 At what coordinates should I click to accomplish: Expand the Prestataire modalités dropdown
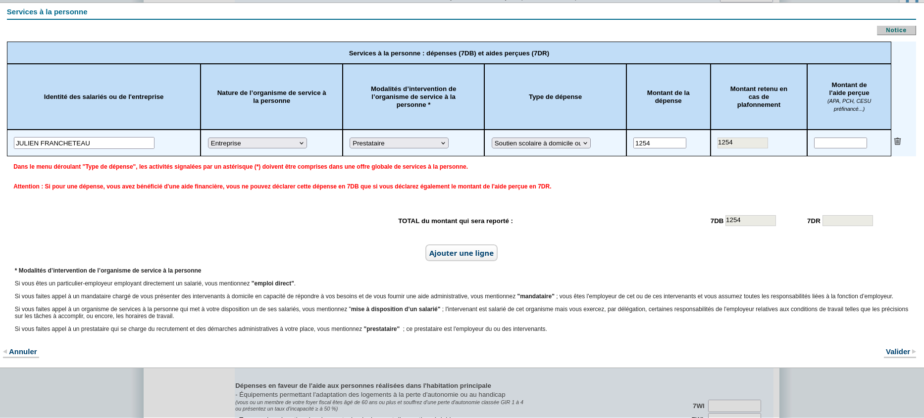399,143
